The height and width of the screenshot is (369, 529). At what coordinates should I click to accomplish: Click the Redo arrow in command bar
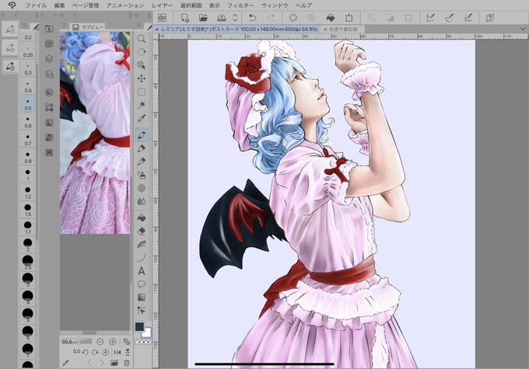point(271,18)
